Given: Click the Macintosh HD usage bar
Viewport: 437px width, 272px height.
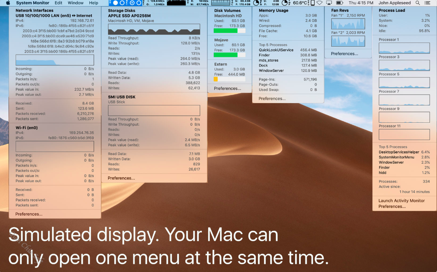Looking at the screenshot, I should tap(230, 31).
